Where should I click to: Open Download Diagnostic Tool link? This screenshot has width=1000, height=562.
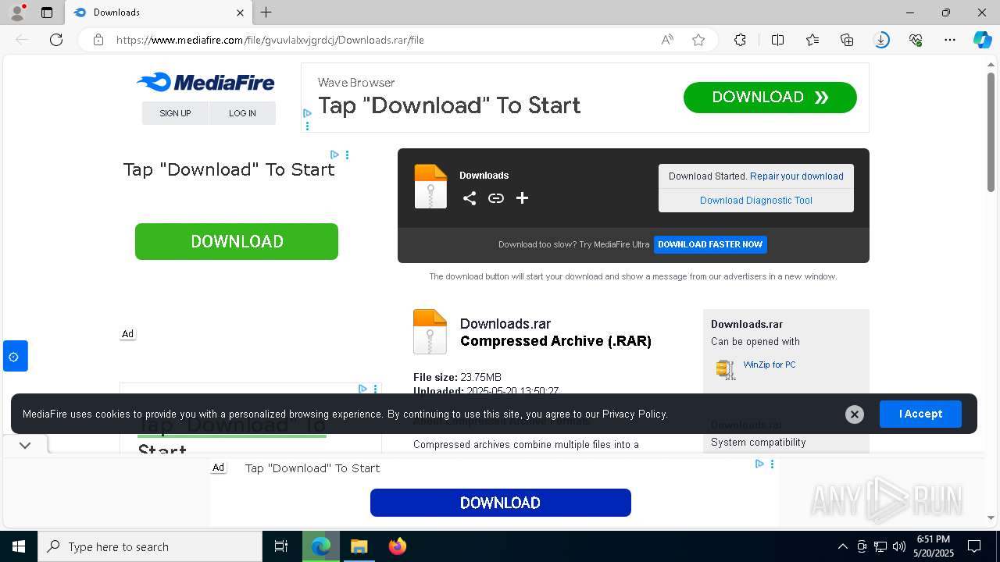[756, 201]
